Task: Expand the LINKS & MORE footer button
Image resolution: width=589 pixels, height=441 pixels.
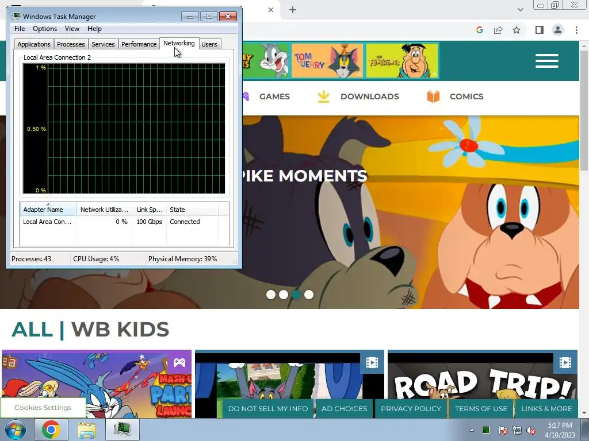Action: pyautogui.click(x=546, y=409)
